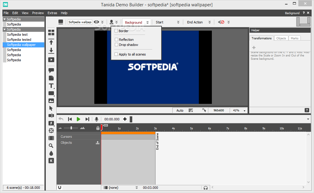Enable the Reflection checkbox
The width and height of the screenshot is (314, 193).
pos(116,40)
